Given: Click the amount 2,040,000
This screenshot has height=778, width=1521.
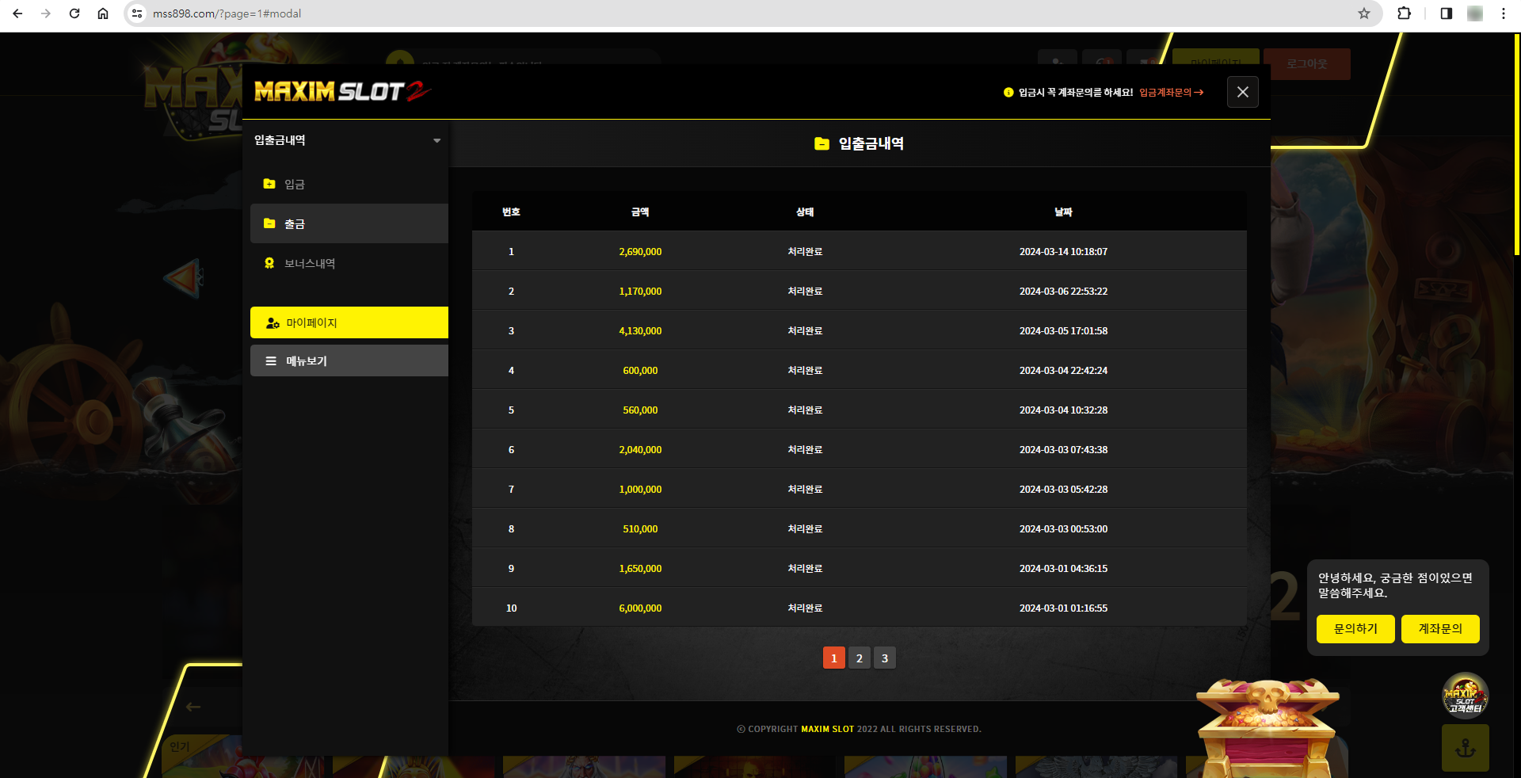Looking at the screenshot, I should click(x=640, y=450).
